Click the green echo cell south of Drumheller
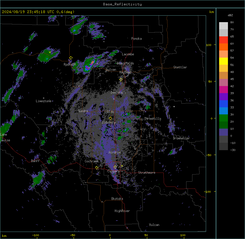Screen dimensions: 245x239 (x=172, y=152)
